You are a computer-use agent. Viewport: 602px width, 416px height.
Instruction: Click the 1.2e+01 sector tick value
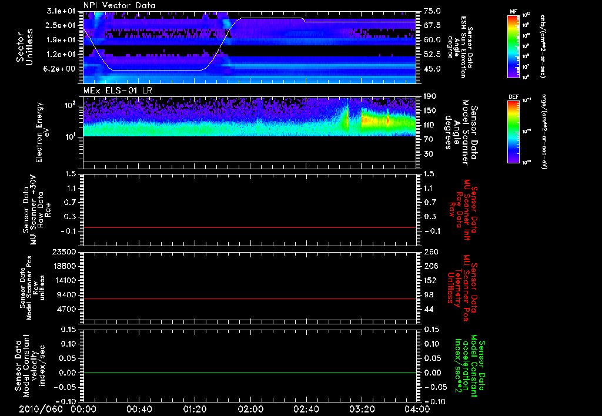pyautogui.click(x=61, y=55)
